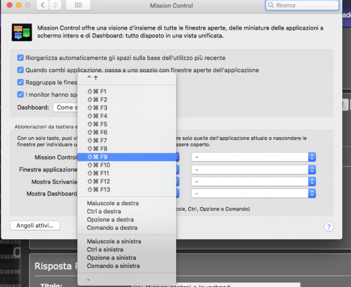Select Shift-Command F3 from the menu
The height and width of the screenshot is (287, 351).
pyautogui.click(x=127, y=108)
